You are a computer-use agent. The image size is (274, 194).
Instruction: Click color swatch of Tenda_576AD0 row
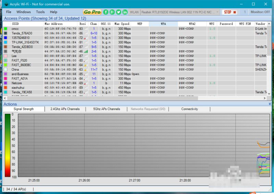click(x=5, y=33)
